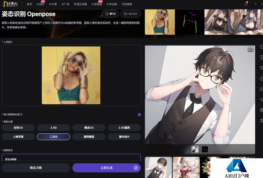
Task: Click the trash delete icon in sidebar
Action: [x=261, y=120]
